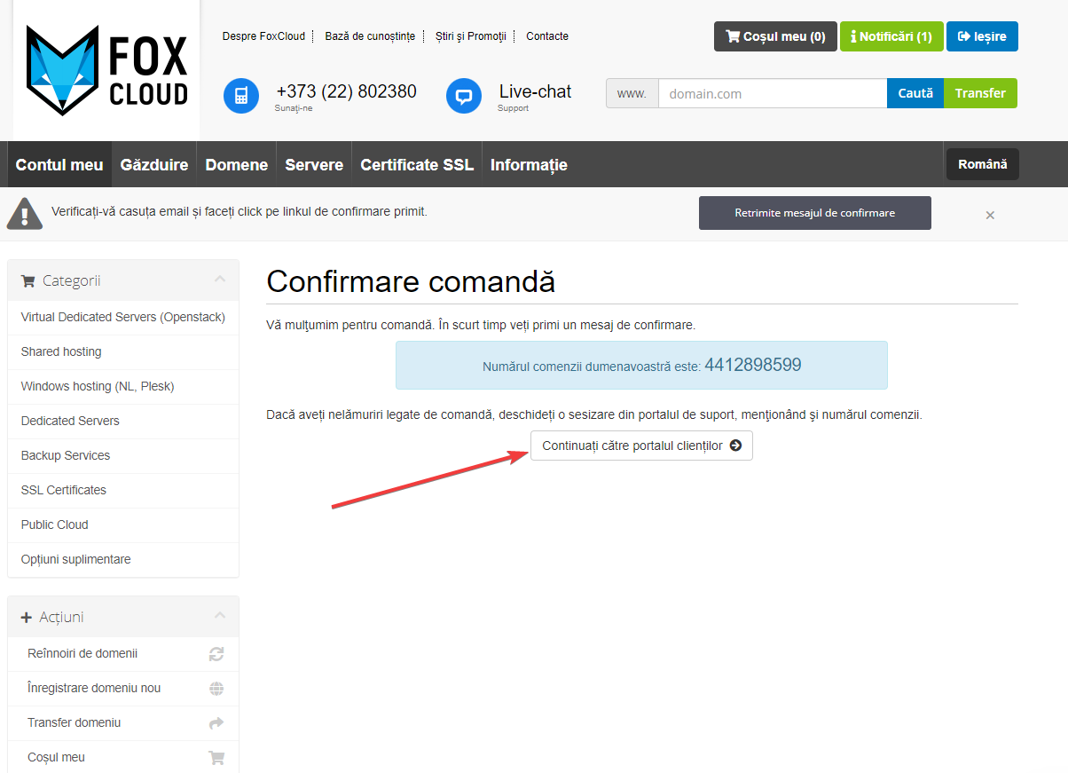Click the transfer domain arrow icon

[216, 723]
